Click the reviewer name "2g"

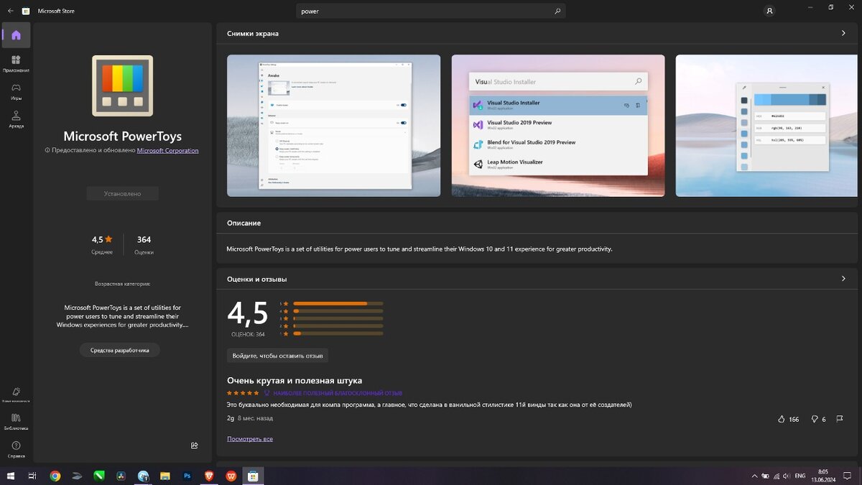pyautogui.click(x=231, y=418)
